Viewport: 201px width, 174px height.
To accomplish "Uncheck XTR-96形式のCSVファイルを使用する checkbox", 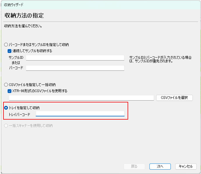I will (10, 91).
